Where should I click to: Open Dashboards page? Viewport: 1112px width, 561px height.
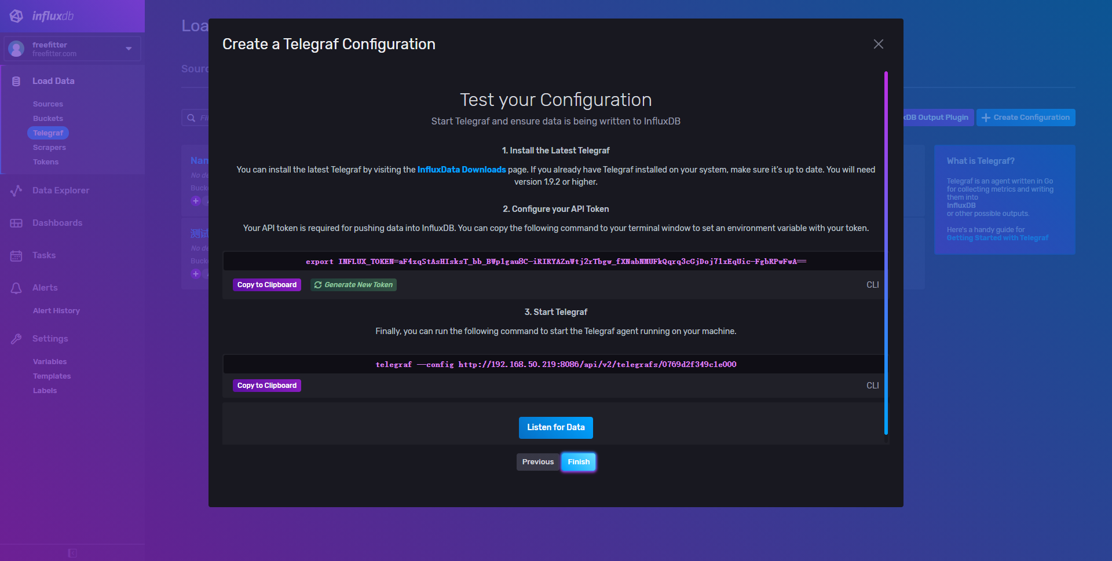coord(57,223)
